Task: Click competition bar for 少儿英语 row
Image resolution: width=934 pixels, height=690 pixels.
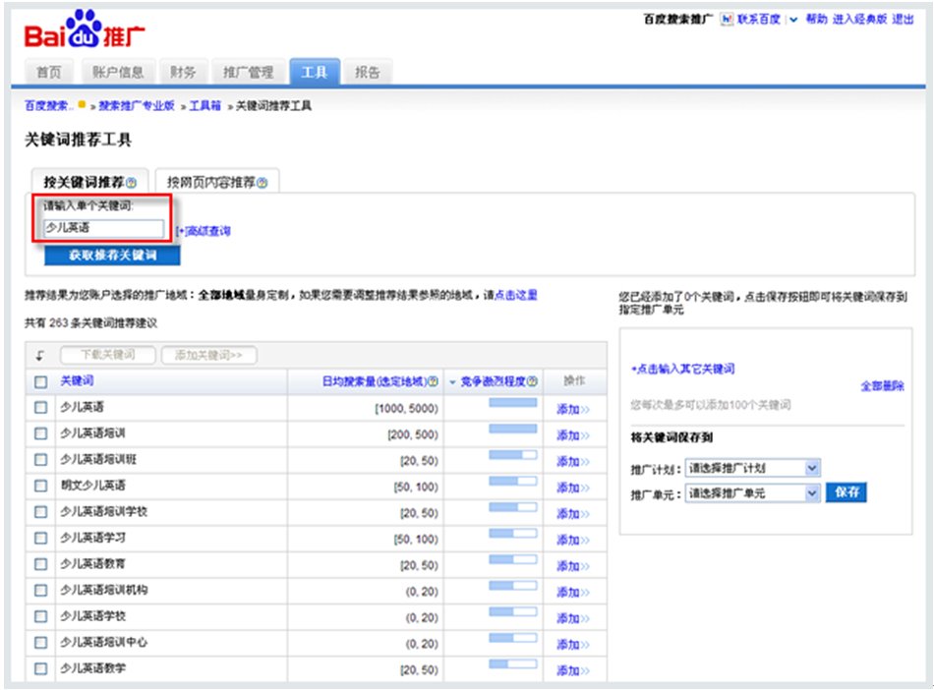Action: tap(513, 403)
